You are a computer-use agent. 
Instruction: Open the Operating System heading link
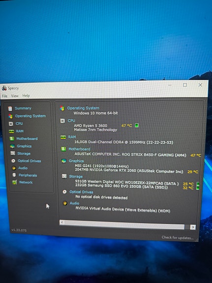tap(83, 108)
